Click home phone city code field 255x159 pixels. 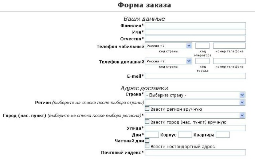(x=202, y=61)
